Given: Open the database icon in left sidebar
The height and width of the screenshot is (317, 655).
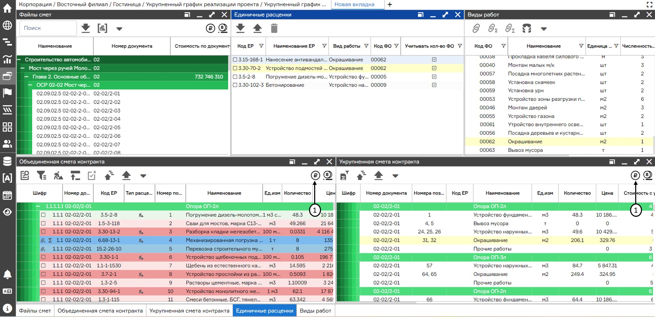Looking at the screenshot, I should click(x=7, y=161).
